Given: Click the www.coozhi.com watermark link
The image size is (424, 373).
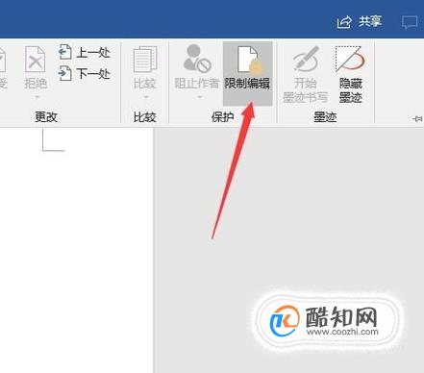Looking at the screenshot, I should [342, 332].
